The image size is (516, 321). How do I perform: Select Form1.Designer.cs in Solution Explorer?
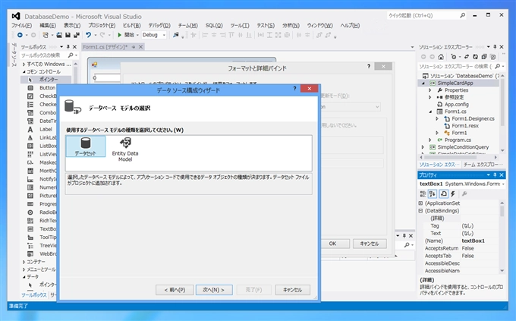pos(473,118)
